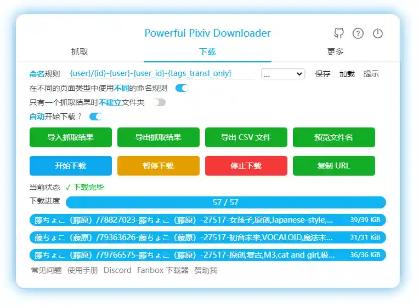Open the 赞助我 link
This screenshot has width=419, height=308.
(x=206, y=270)
